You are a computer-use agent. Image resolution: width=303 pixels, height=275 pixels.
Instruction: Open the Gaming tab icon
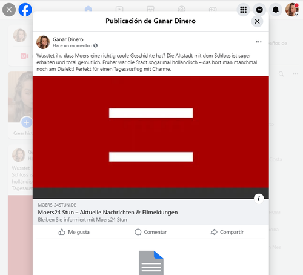(x=213, y=9)
